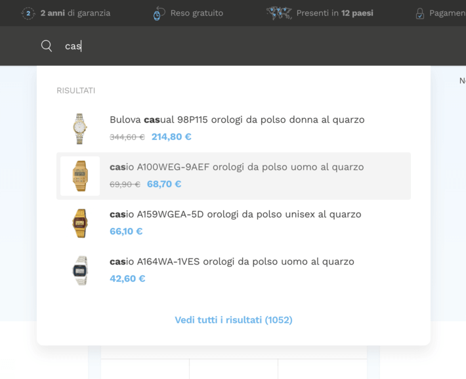Click the 42,60 € price
The height and width of the screenshot is (379, 466).
coord(127,279)
